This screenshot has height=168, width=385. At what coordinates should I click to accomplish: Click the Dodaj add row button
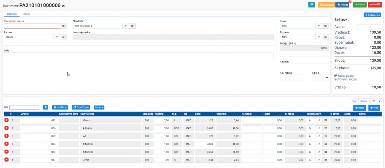tap(360, 108)
